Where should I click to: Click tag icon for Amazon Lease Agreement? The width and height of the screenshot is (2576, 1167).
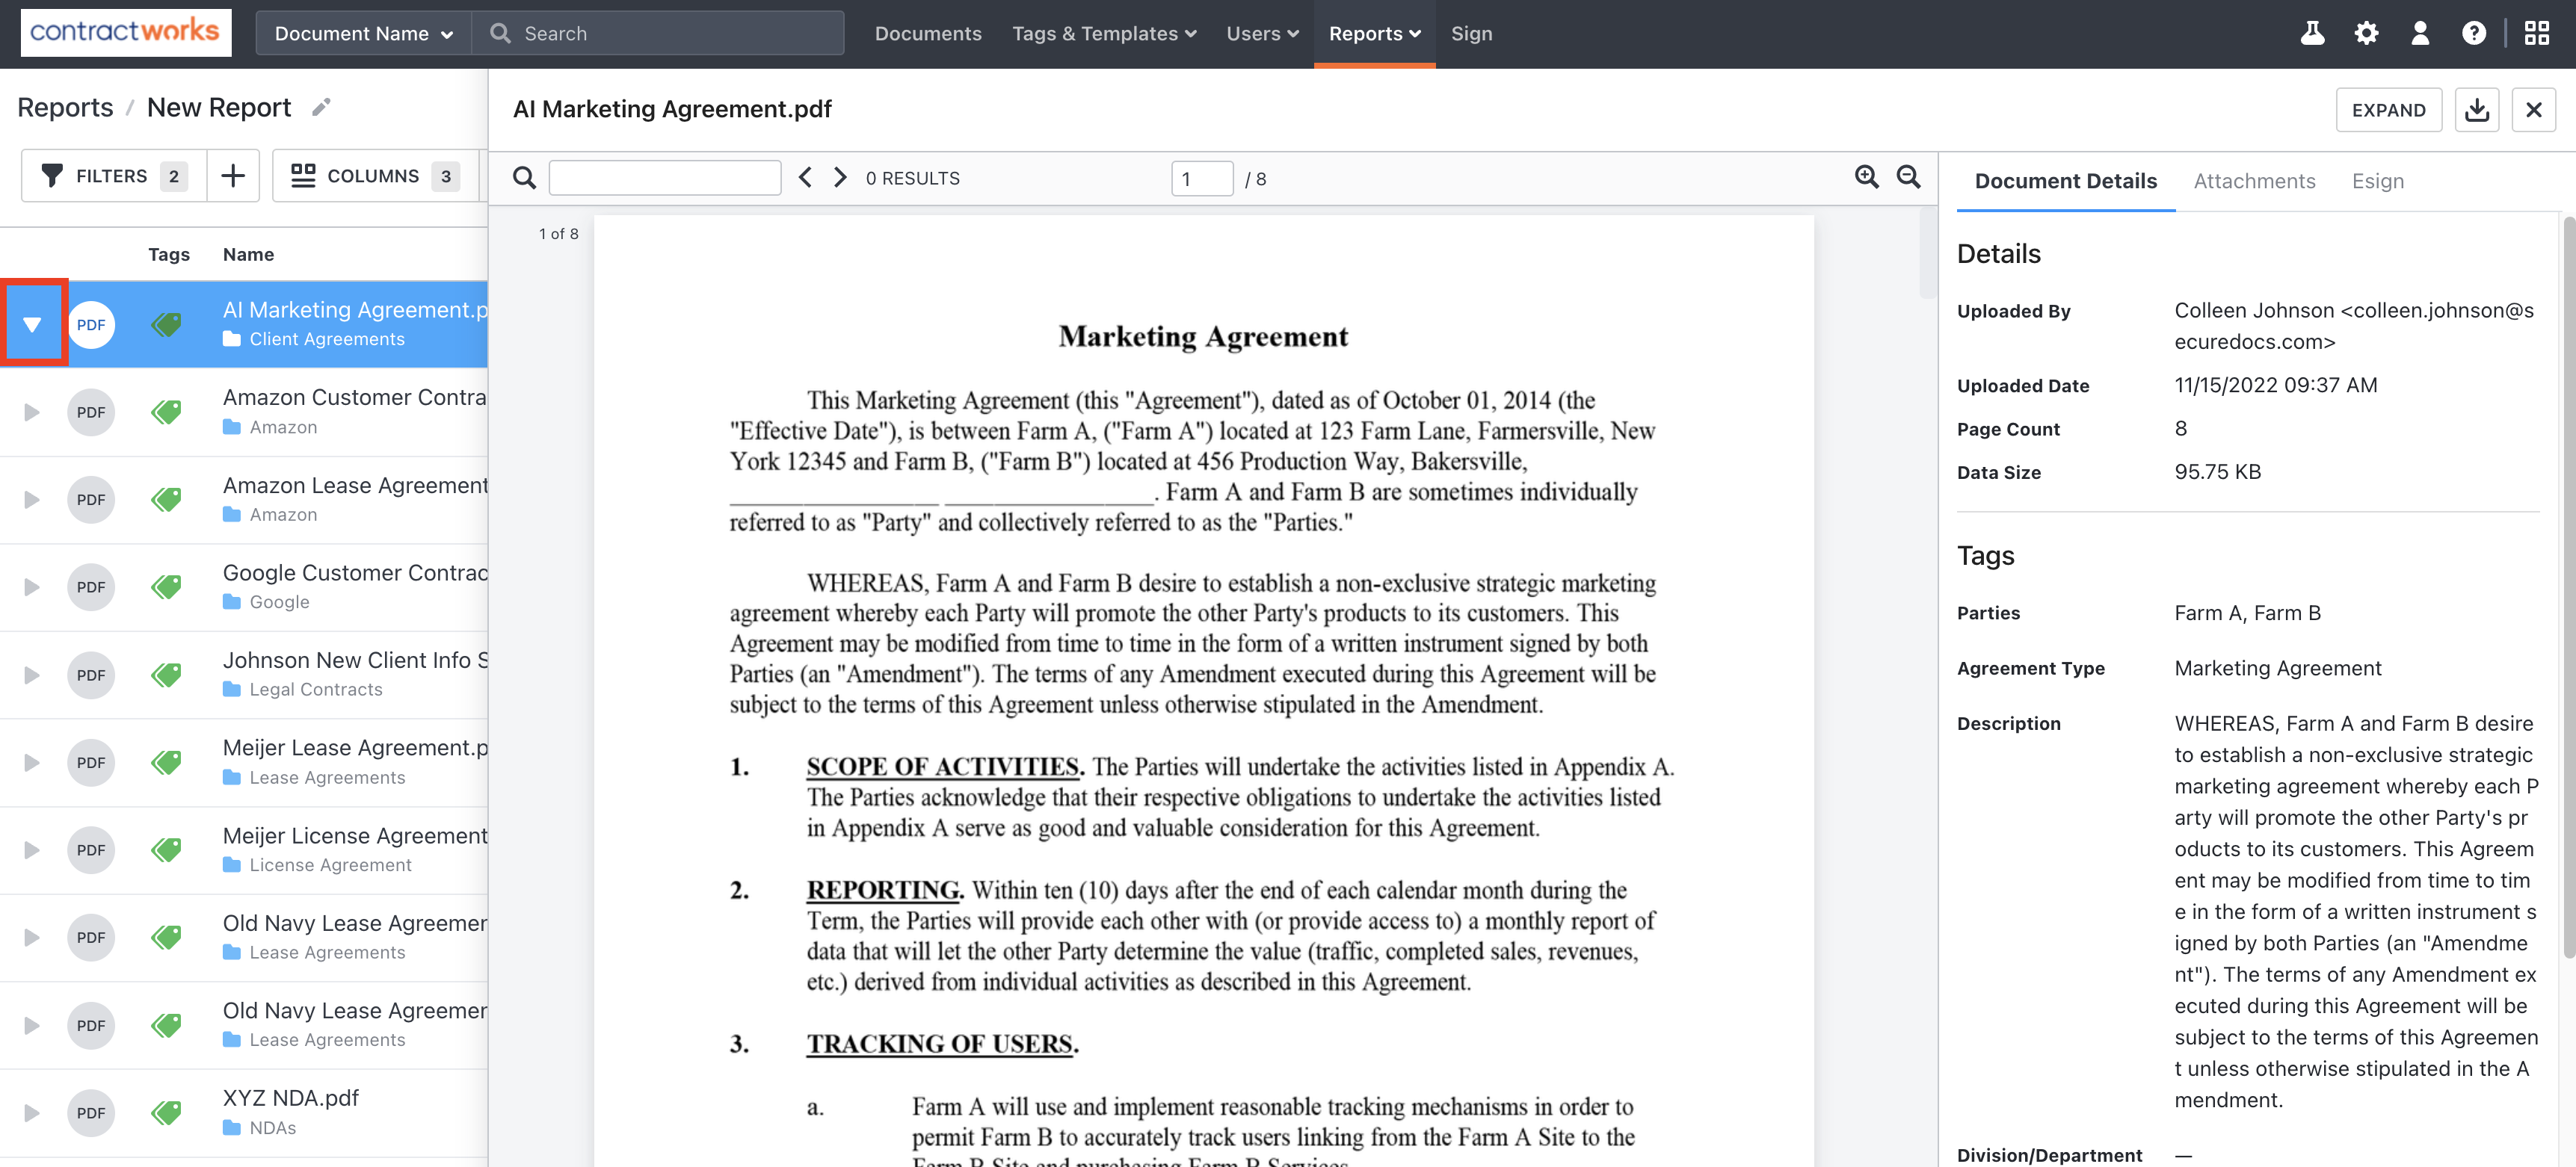coord(166,500)
